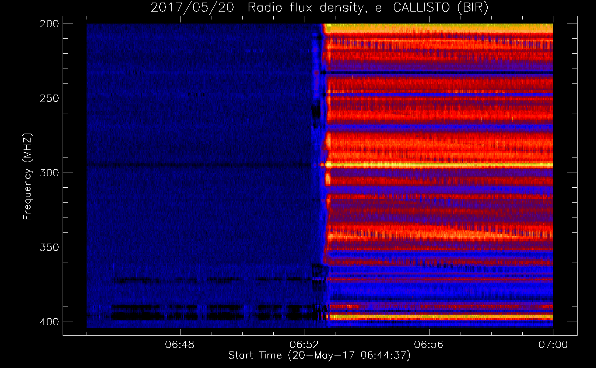This screenshot has width=596, height=368.
Task: Click the 250 frequency tick label
Action: click(49, 98)
